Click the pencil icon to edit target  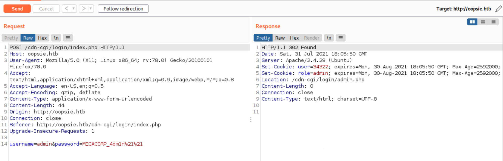point(498,9)
